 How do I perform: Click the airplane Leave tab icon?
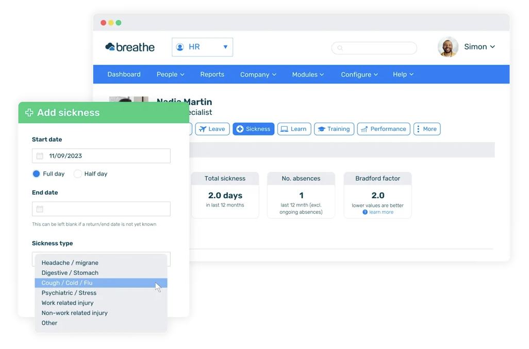coord(203,129)
